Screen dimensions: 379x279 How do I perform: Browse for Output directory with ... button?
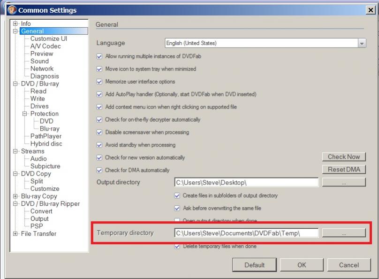[x=344, y=182]
